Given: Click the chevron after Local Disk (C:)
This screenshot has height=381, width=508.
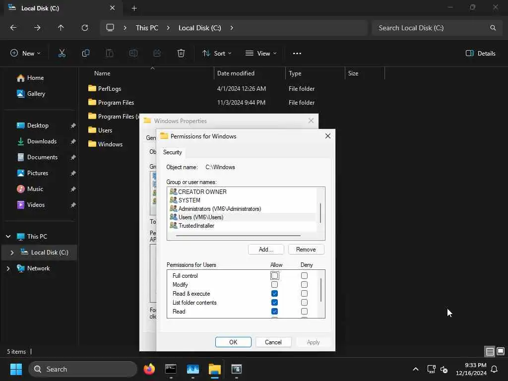Looking at the screenshot, I should [x=232, y=28].
